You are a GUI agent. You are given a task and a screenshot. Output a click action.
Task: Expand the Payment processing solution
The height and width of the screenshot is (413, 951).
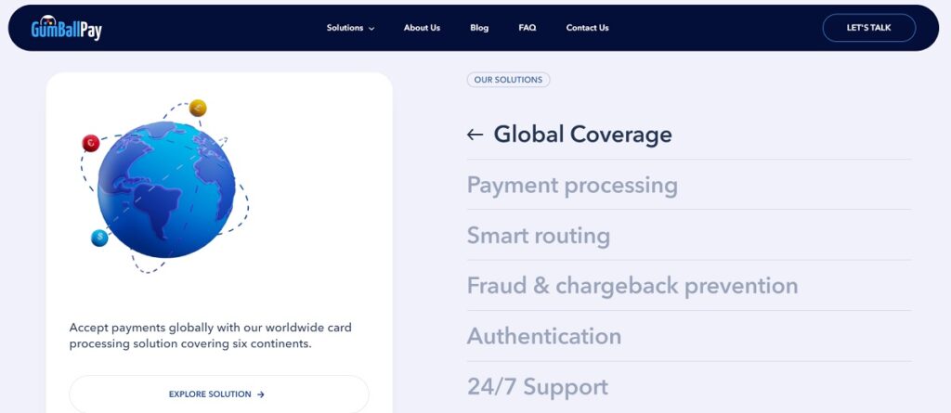pos(572,185)
